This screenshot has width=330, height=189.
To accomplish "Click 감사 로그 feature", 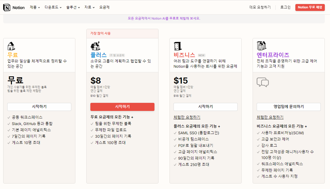I will point(269,145).
